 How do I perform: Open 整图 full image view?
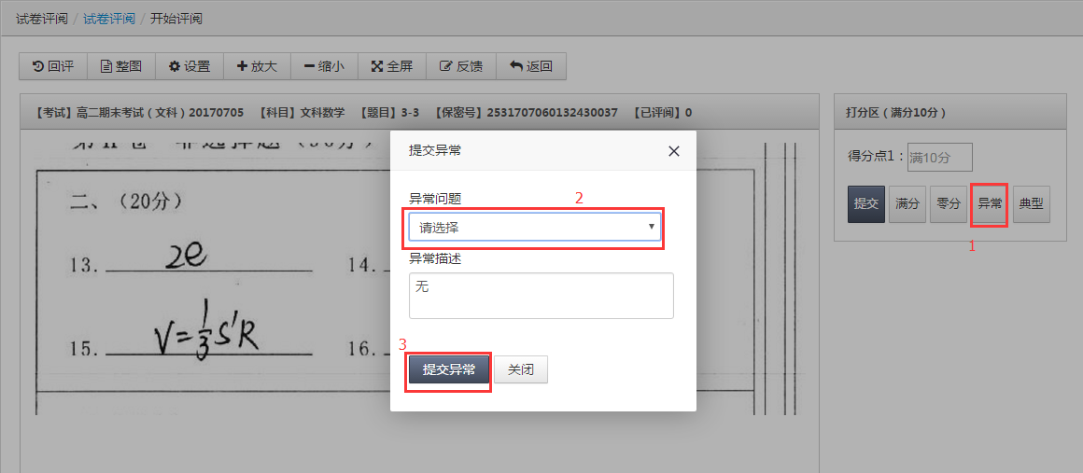(x=120, y=67)
